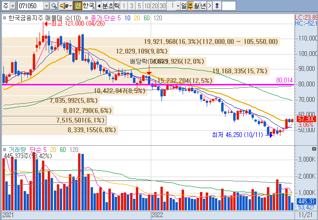Click the 거래량 volume legend text

coord(17,150)
